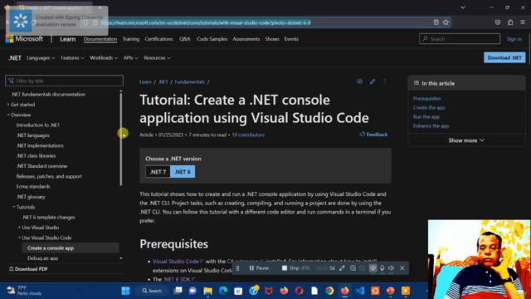This screenshot has width=531, height=299.
Task: Open reader view icon in address bar
Action: [436, 22]
